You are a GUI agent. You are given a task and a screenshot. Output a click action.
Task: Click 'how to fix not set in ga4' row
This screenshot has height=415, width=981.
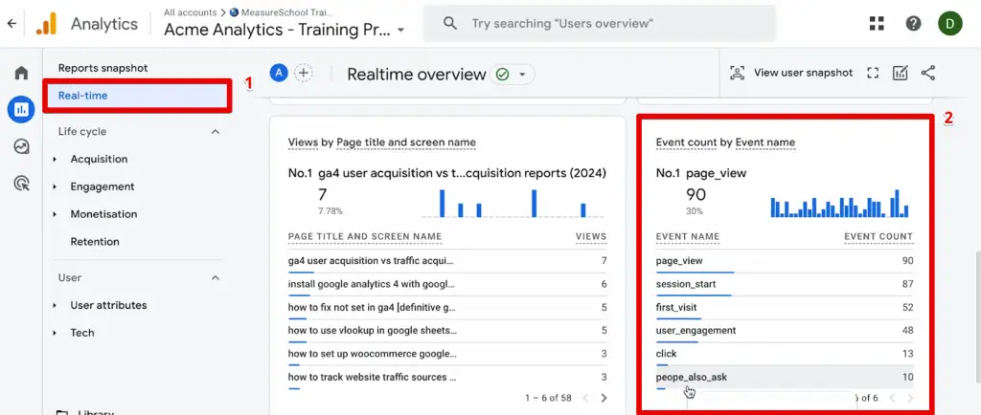tap(446, 307)
